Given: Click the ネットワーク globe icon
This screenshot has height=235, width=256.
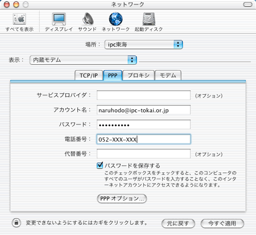Looking at the screenshot, I should (x=116, y=19).
